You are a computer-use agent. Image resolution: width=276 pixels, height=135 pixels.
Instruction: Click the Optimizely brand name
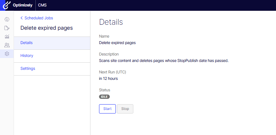point(23,5)
